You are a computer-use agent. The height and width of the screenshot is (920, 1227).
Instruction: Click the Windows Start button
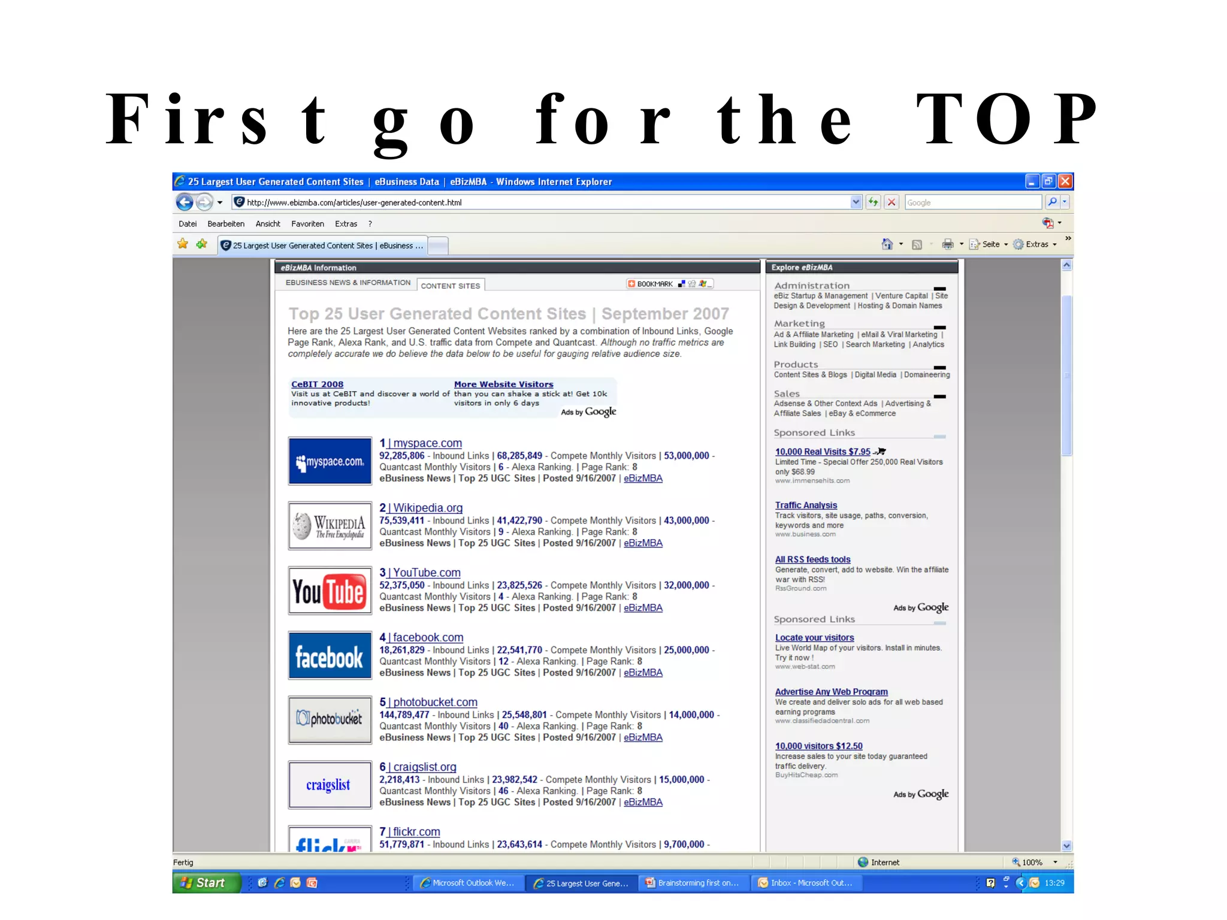(205, 883)
